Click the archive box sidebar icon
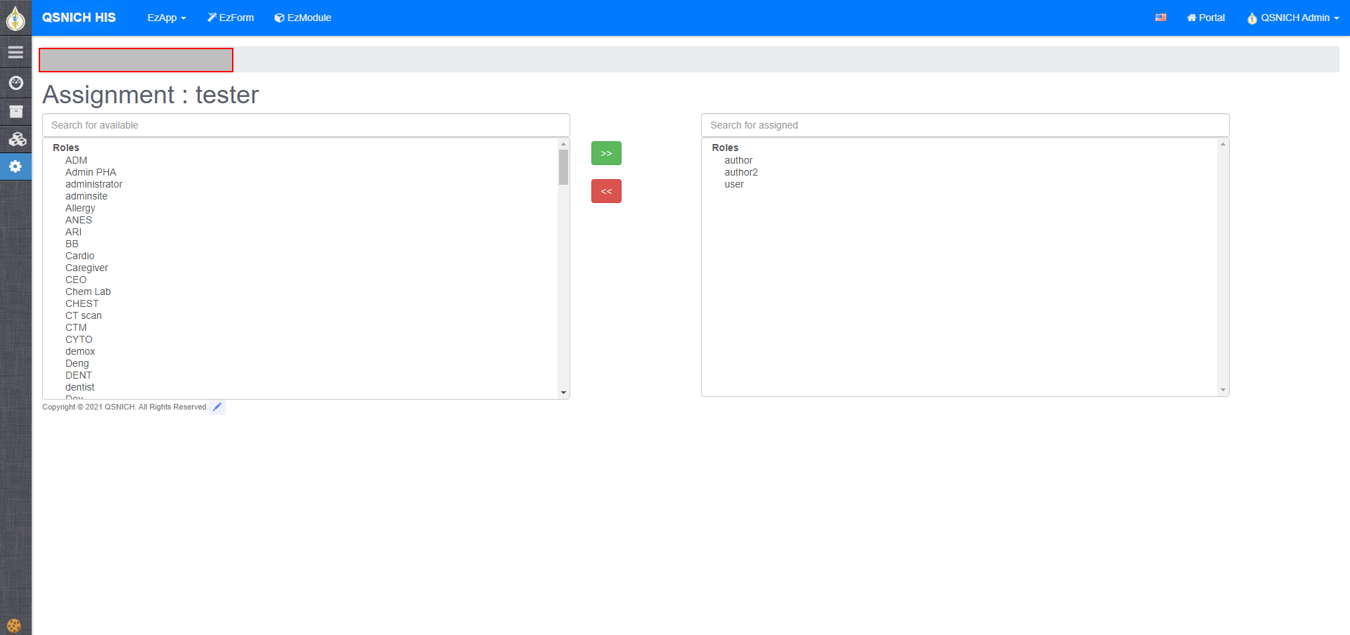 click(15, 112)
